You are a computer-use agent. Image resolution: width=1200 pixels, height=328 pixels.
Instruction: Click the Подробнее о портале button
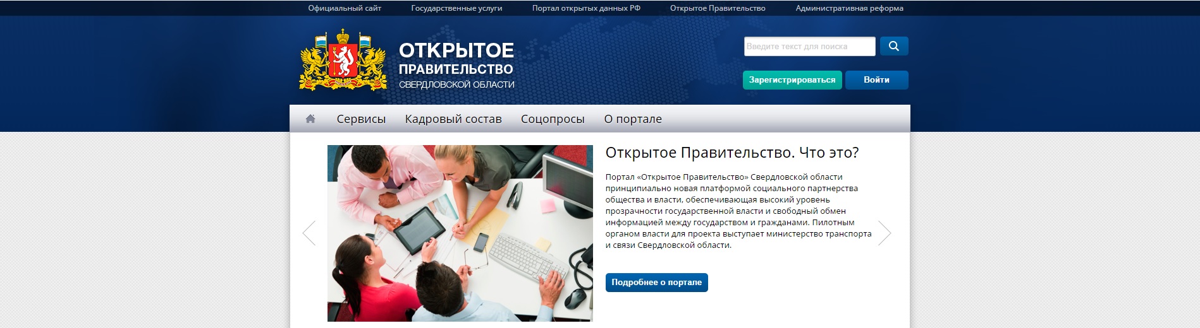click(x=656, y=283)
